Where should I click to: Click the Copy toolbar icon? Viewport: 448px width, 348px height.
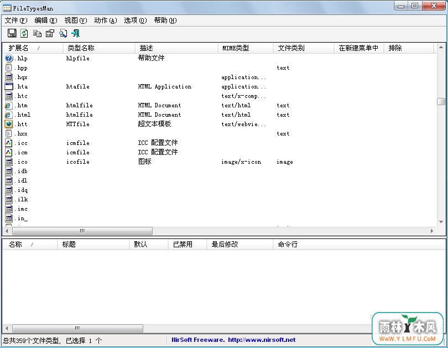pos(37,33)
